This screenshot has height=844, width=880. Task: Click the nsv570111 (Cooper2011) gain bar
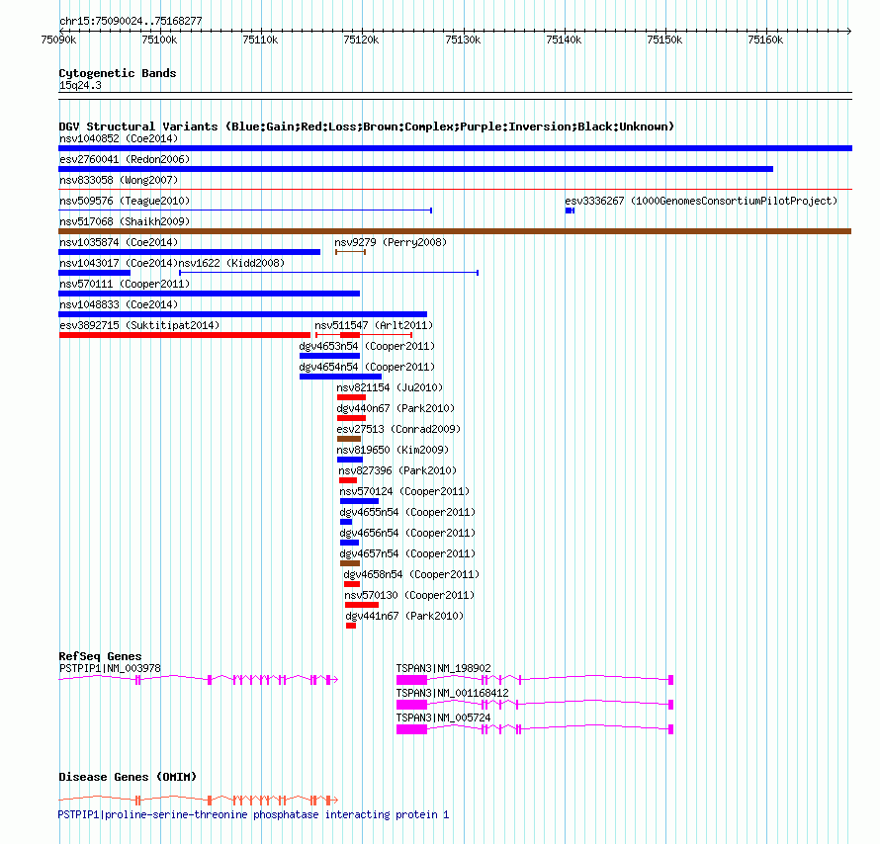210,294
